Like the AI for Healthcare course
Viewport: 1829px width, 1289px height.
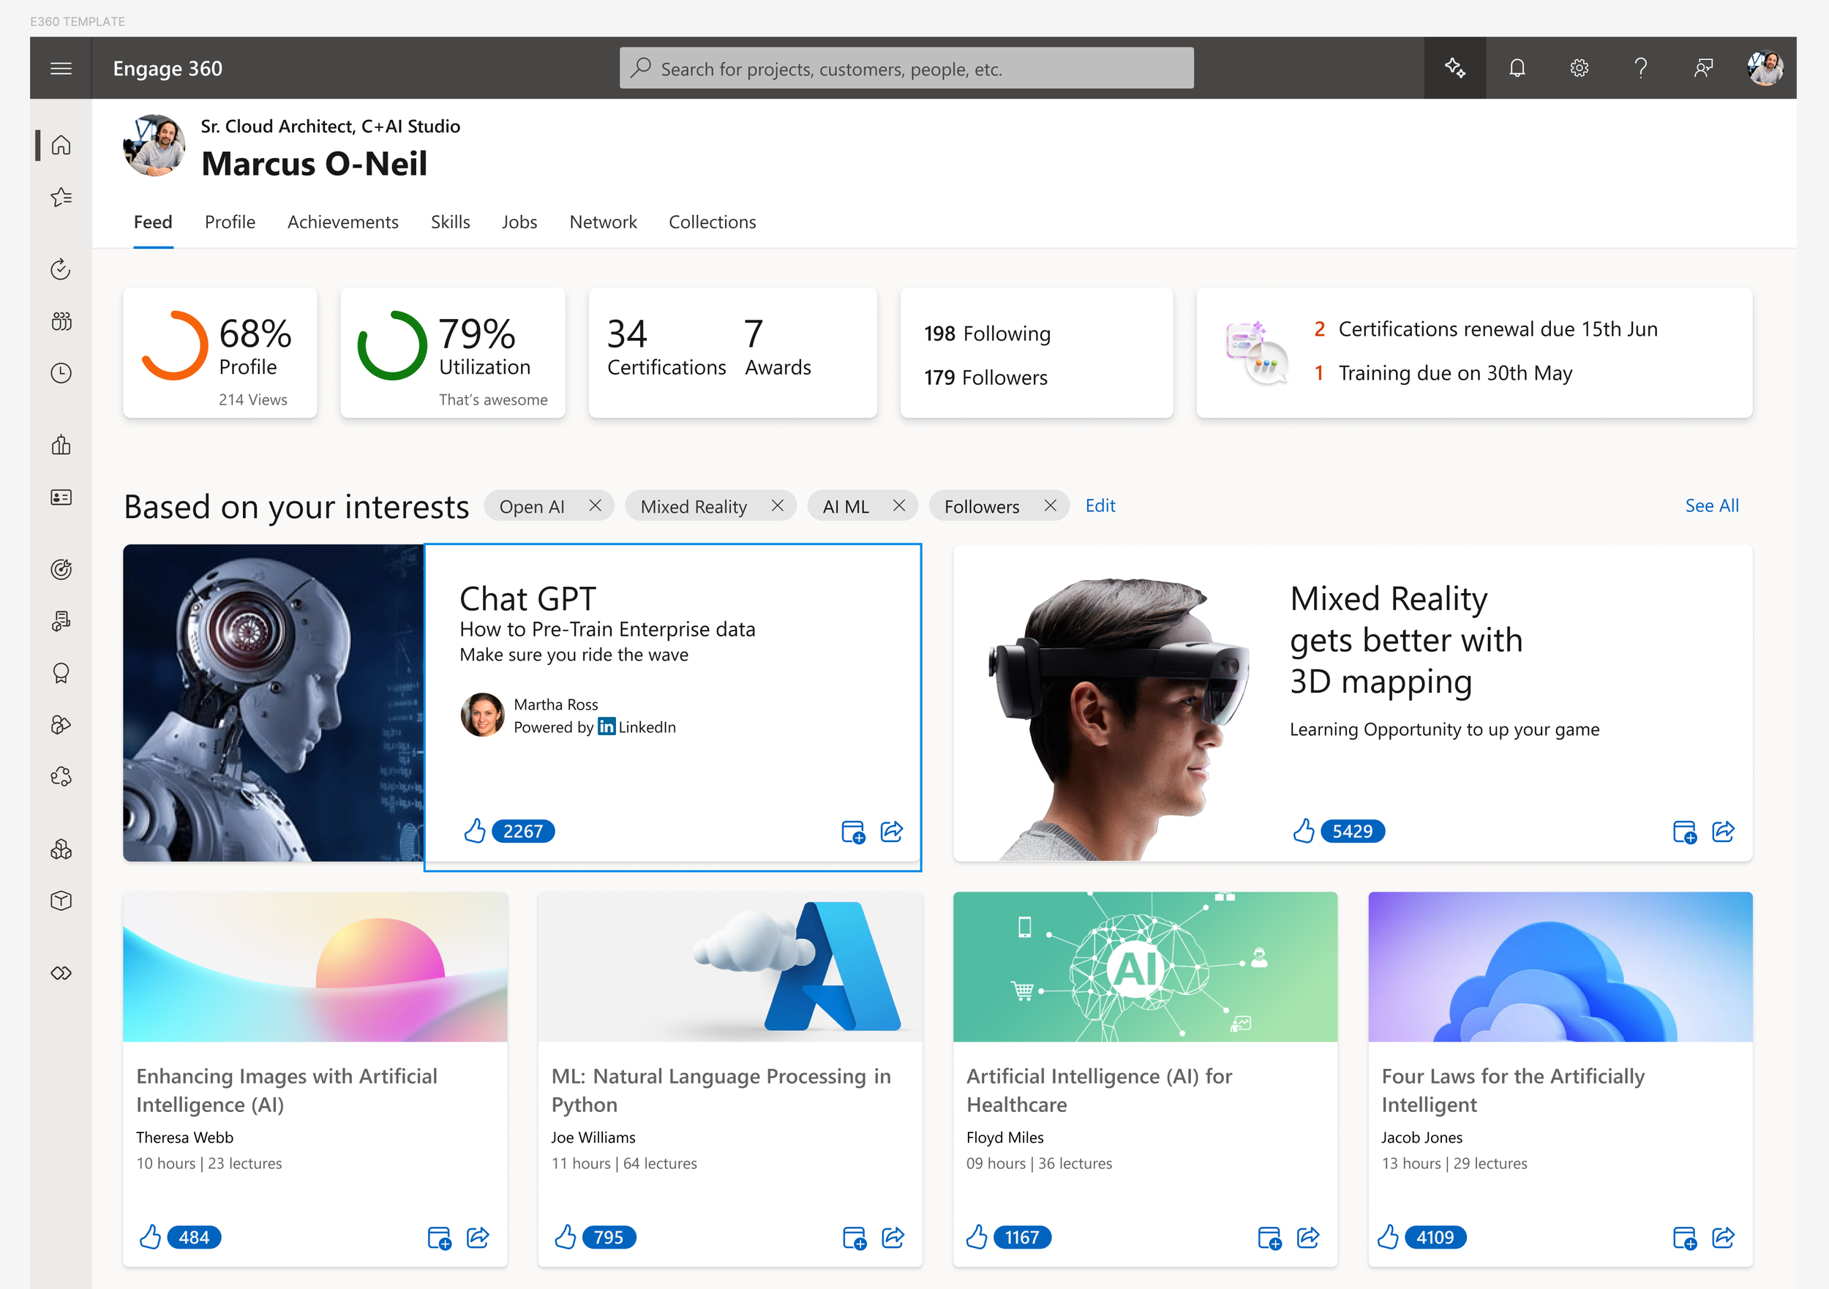point(977,1237)
